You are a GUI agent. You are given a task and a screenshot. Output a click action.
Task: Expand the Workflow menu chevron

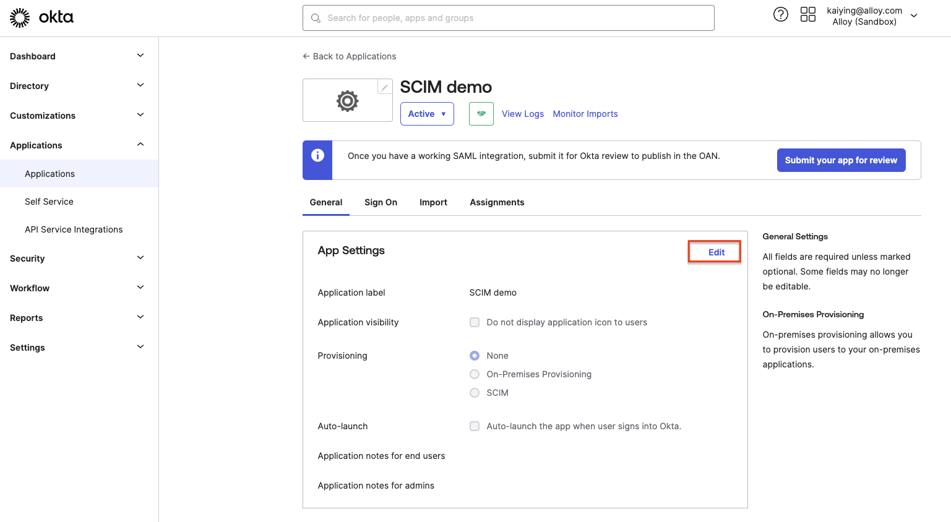[x=140, y=288]
